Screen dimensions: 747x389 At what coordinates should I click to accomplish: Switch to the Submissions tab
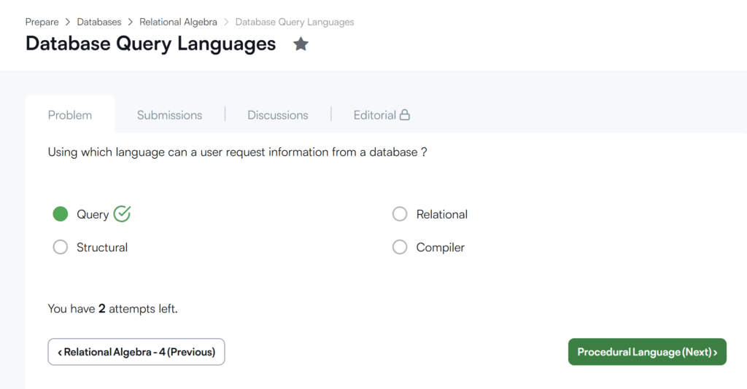[169, 115]
